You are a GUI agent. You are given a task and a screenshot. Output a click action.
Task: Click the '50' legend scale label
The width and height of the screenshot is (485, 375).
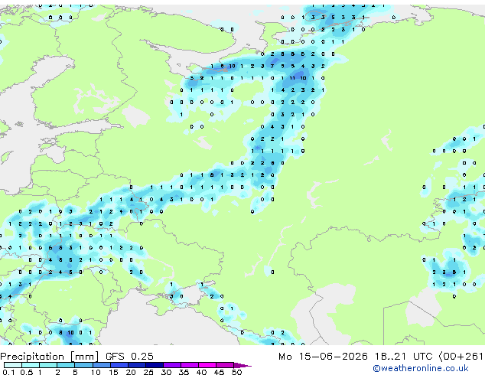[236, 372]
